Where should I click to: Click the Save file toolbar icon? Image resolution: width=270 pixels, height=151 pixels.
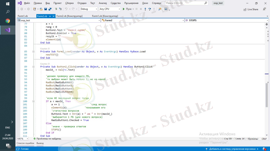click(x=46, y=9)
